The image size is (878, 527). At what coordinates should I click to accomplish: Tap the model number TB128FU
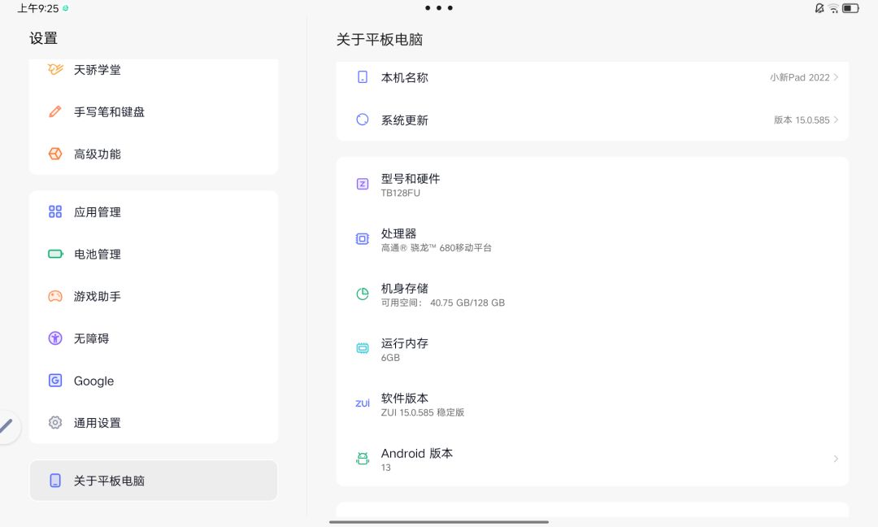400,194
